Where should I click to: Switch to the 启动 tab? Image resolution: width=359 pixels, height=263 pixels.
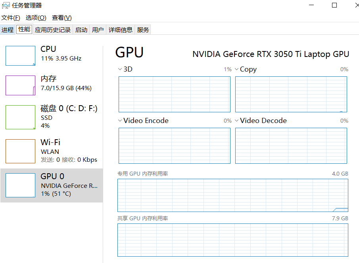(81, 30)
